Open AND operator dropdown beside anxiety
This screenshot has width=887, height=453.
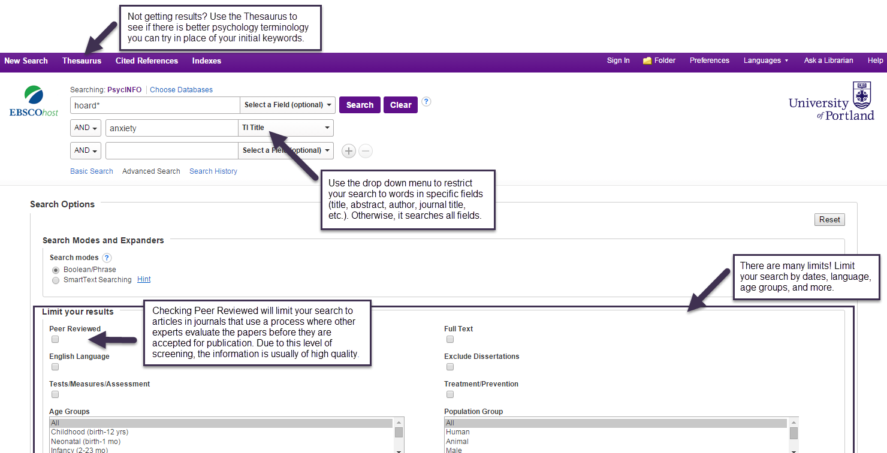tap(86, 128)
